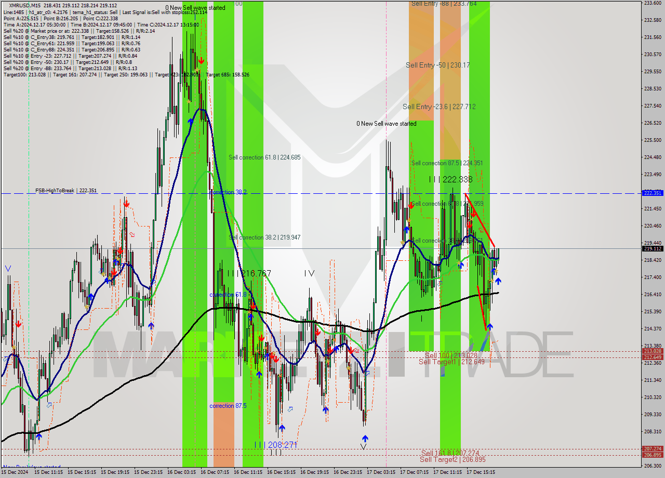Click the blue up arrow directly above the 208.271 label
The width and height of the screenshot is (665, 478).
282,429
